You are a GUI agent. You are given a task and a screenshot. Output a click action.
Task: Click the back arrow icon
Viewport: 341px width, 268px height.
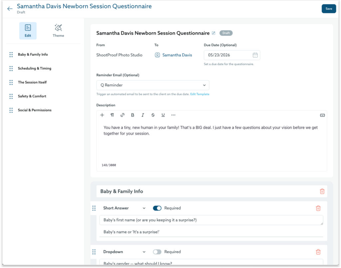[x=10, y=9]
